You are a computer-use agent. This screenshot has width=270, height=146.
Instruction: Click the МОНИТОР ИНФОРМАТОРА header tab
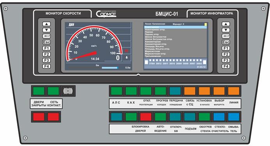pyautogui.click(x=212, y=13)
